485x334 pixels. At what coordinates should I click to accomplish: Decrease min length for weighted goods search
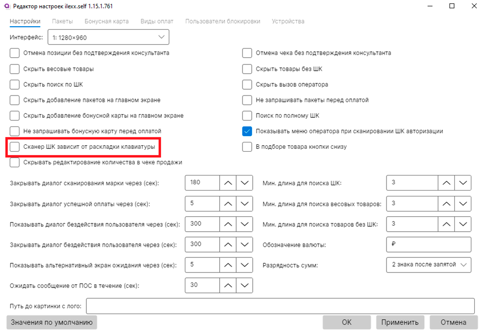pos(463,204)
